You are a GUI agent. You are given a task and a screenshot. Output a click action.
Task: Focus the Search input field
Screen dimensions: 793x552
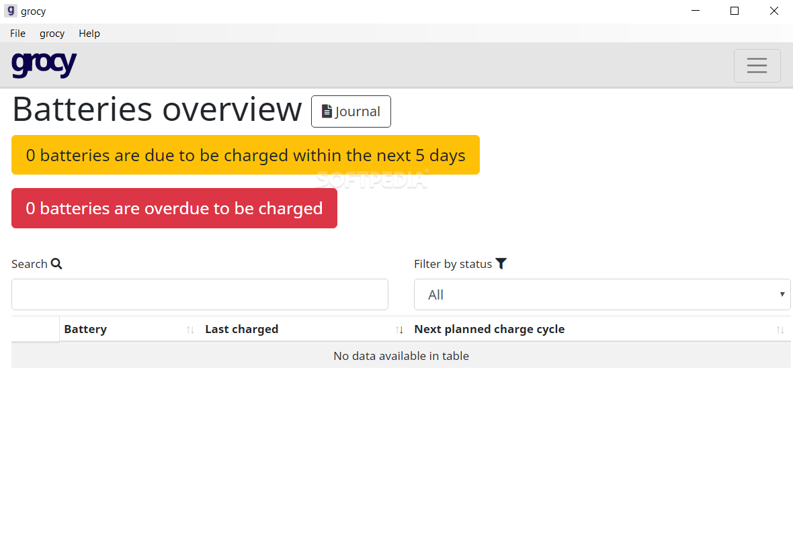(x=200, y=294)
